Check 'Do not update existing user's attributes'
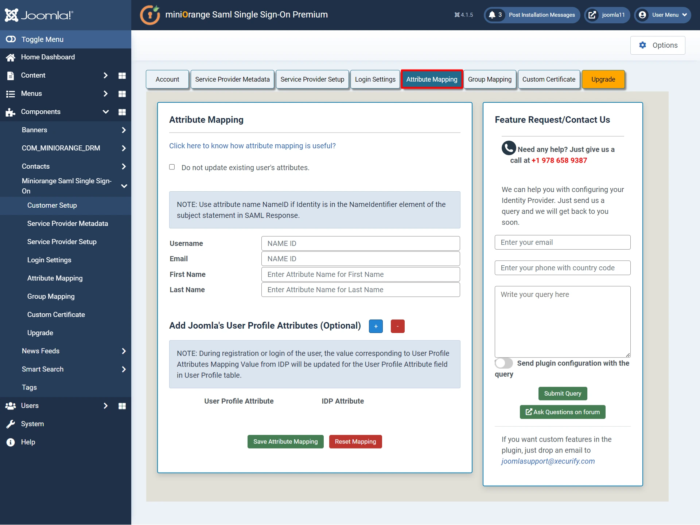Screen dimensions: 700x525 tap(172, 167)
